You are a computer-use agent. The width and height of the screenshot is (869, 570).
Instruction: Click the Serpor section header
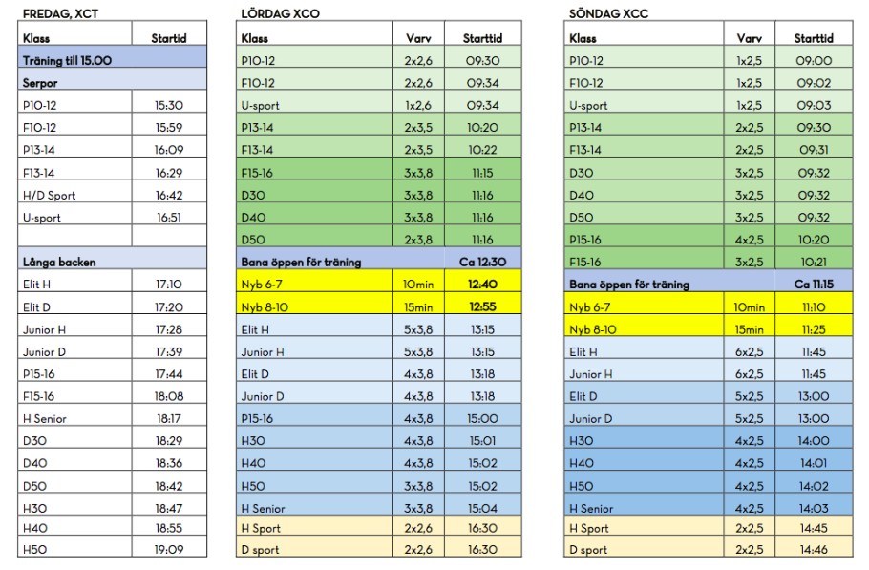[x=112, y=79]
